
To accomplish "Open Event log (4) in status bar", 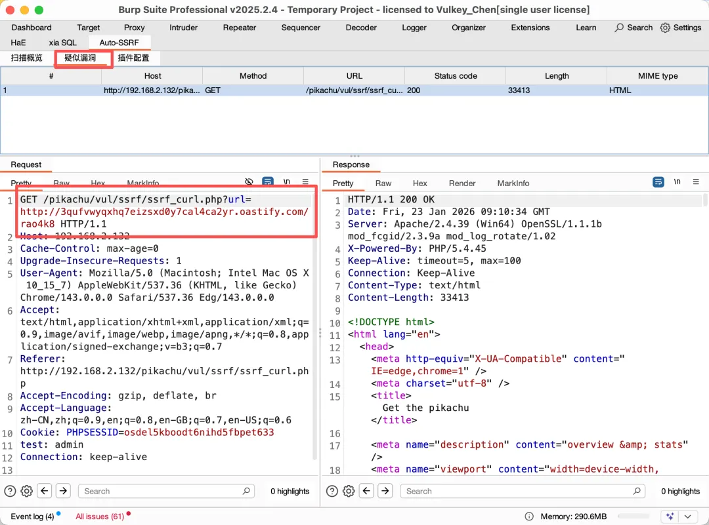I will pos(33,516).
